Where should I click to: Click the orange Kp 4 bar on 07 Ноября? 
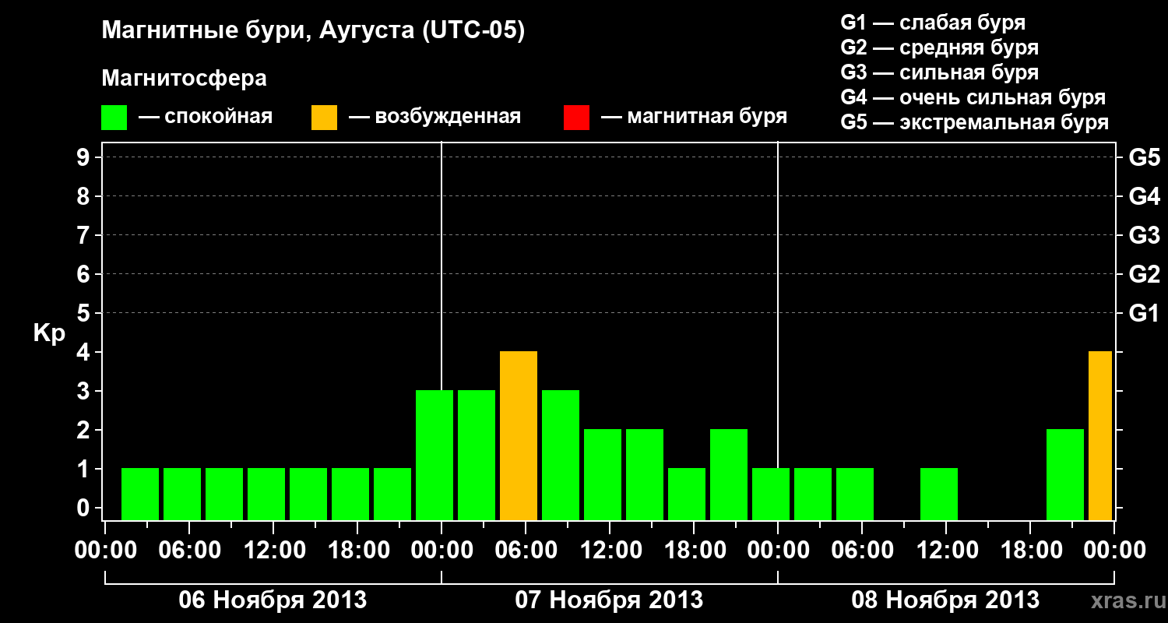tap(519, 435)
